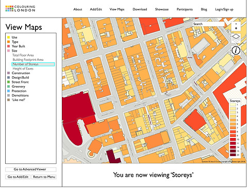Viewport: 251px width, 188px height.
Task: Click the 10-storey legend colour swatch
Action: pos(233,140)
